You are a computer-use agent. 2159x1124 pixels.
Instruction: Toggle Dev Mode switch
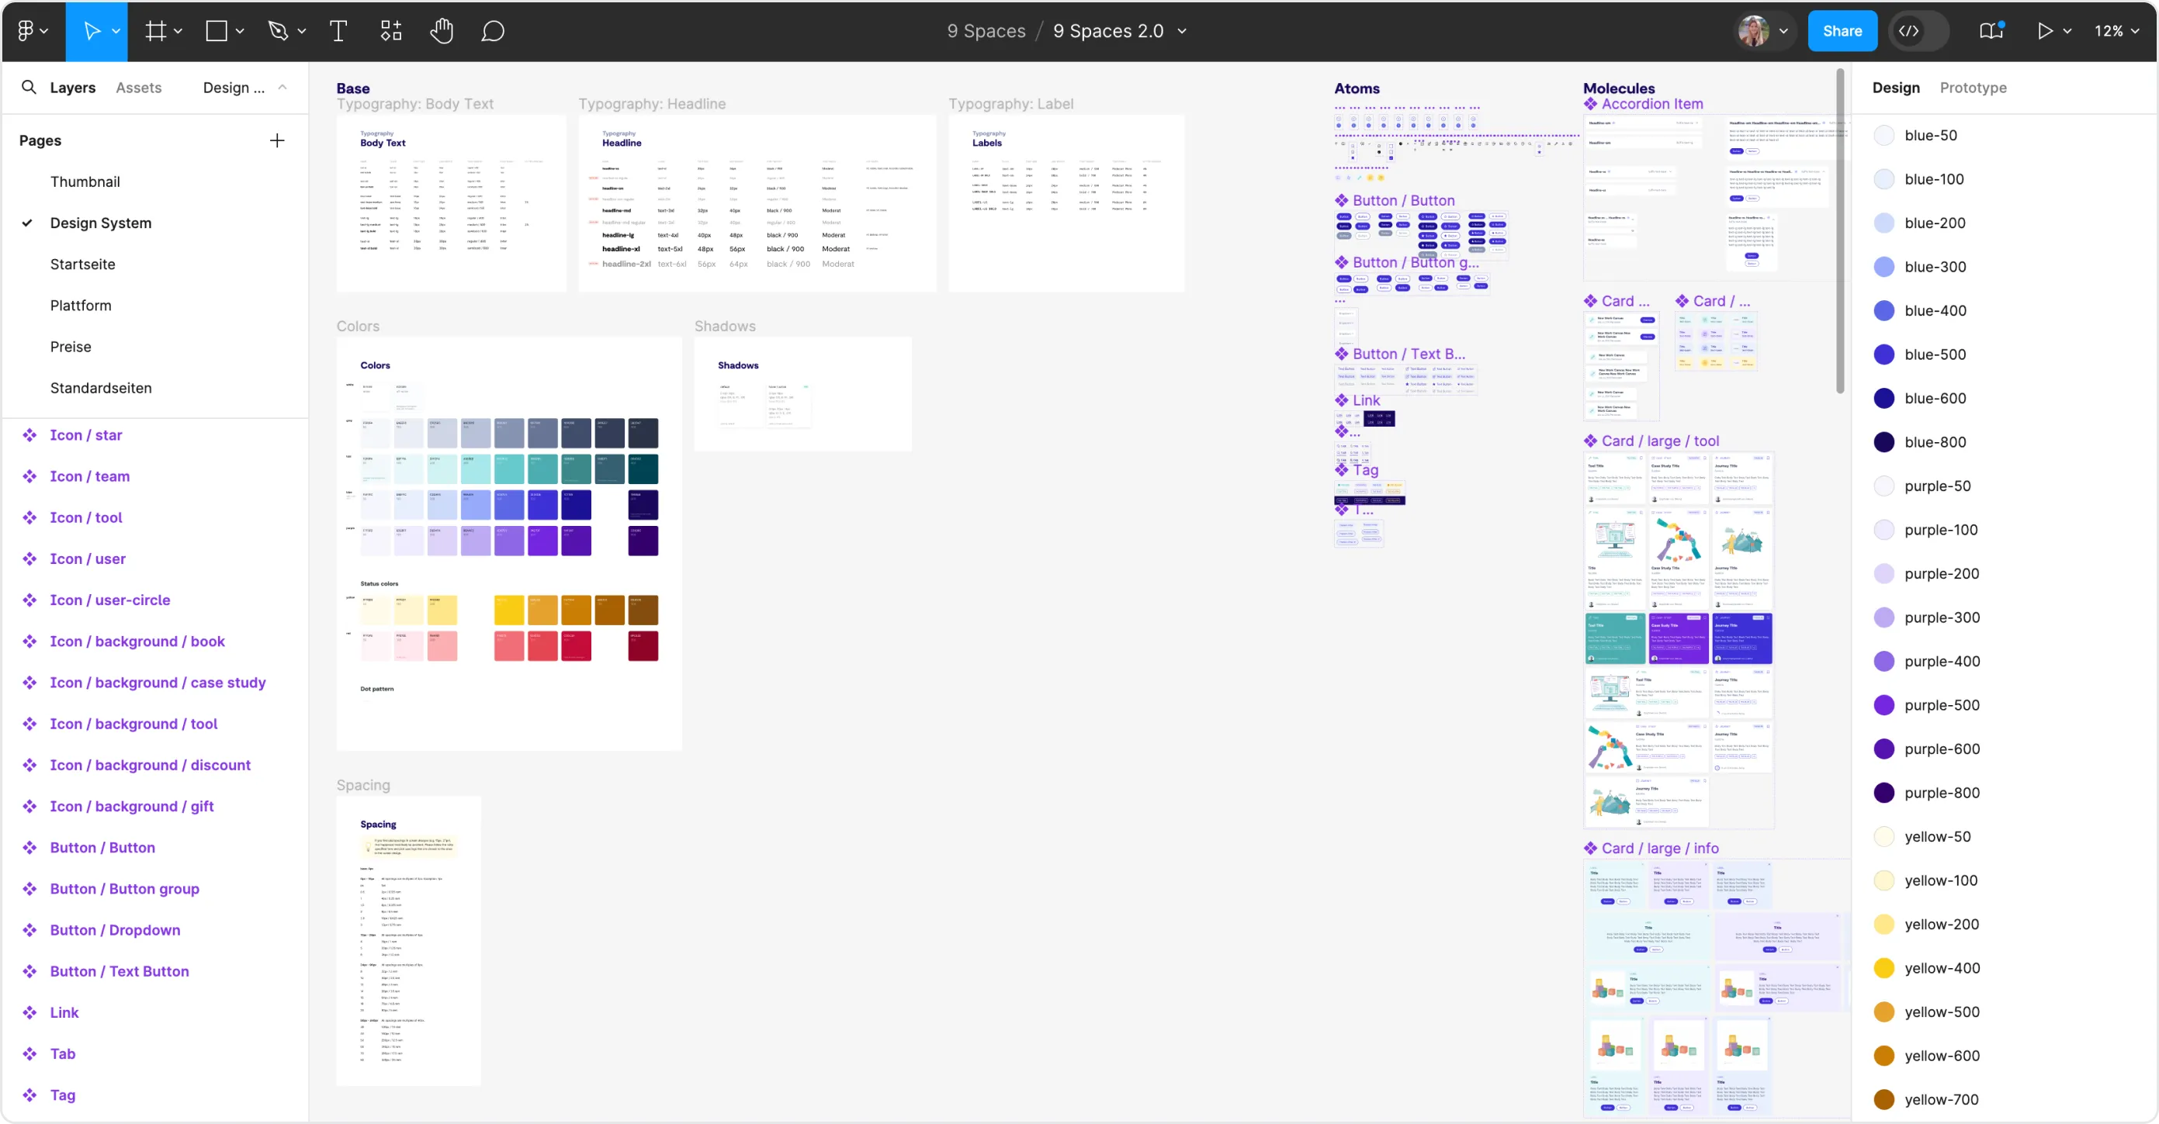pos(1918,31)
